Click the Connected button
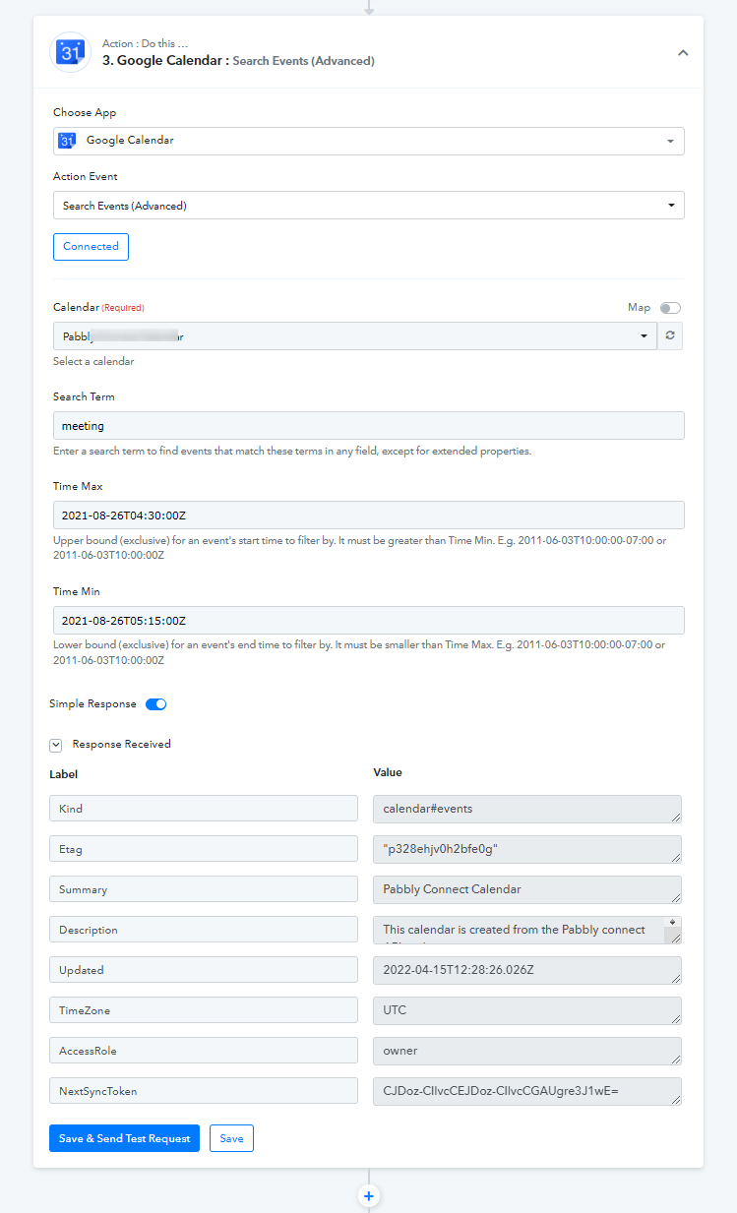The width and height of the screenshot is (737, 1213). (91, 247)
